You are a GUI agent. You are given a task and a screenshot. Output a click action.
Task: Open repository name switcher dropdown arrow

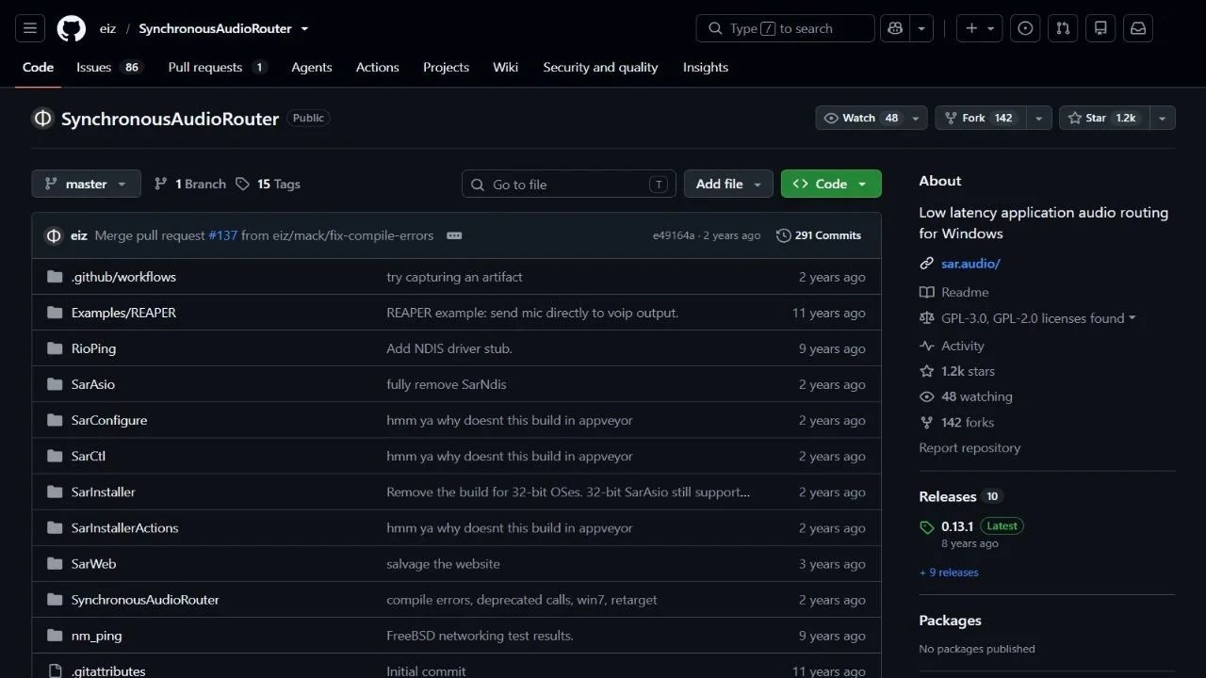(304, 28)
